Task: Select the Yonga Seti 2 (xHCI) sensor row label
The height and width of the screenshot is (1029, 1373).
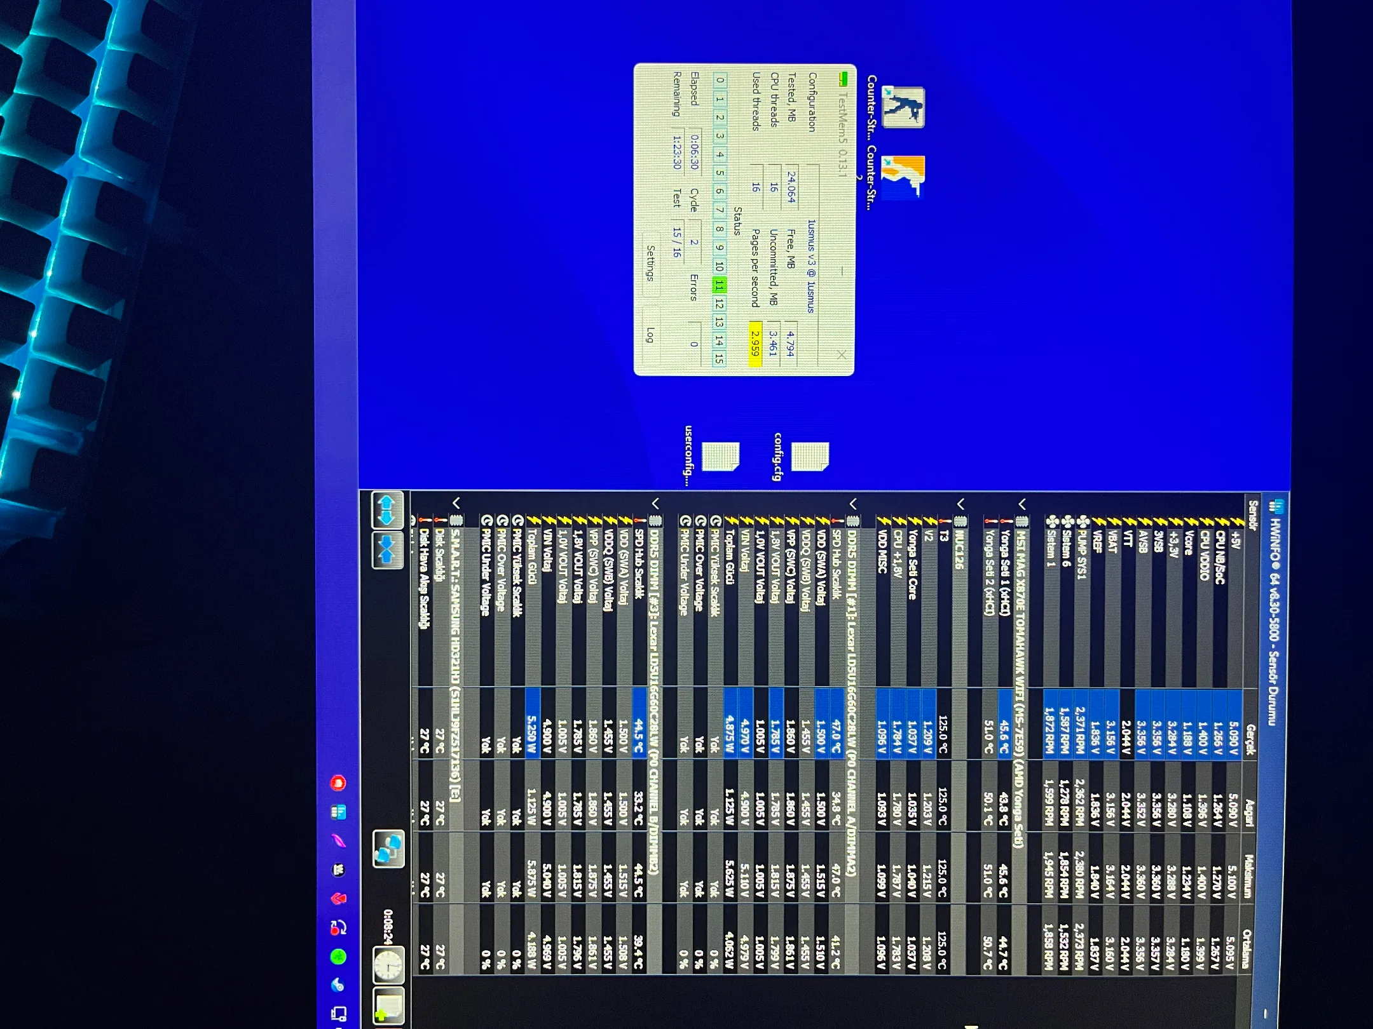Action: click(x=988, y=573)
